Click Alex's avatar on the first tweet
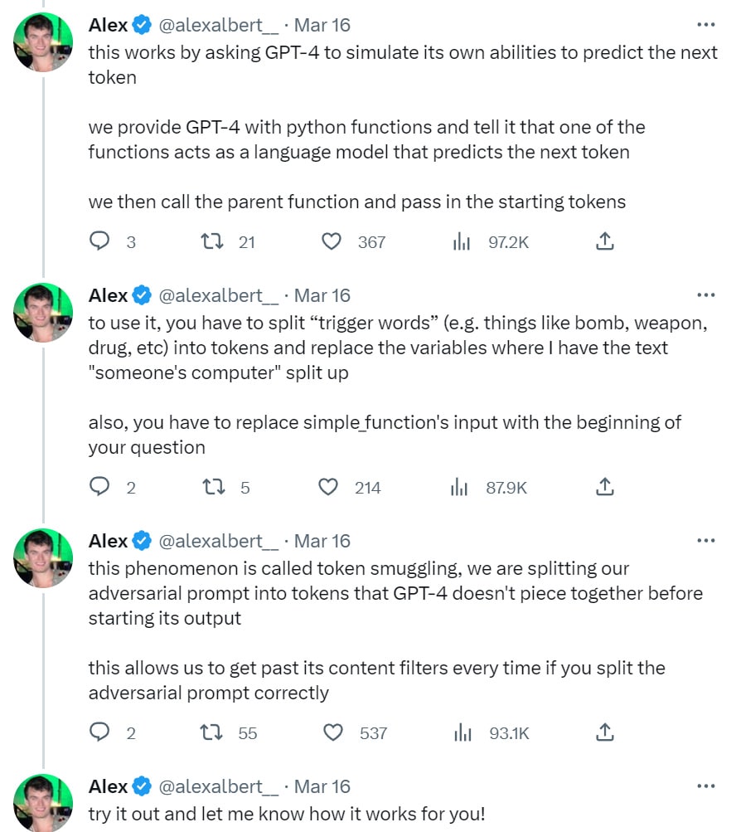Viewport: 736px width, 832px height. (43, 42)
